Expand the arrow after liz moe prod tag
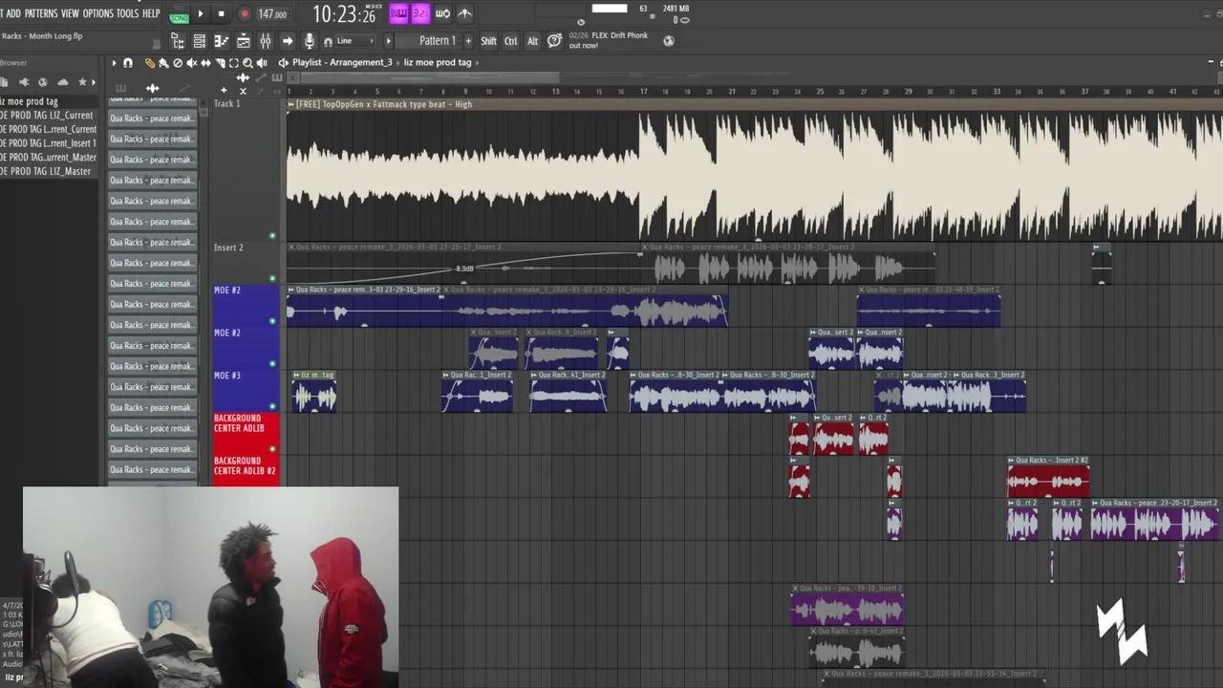The width and height of the screenshot is (1223, 688). (x=477, y=63)
